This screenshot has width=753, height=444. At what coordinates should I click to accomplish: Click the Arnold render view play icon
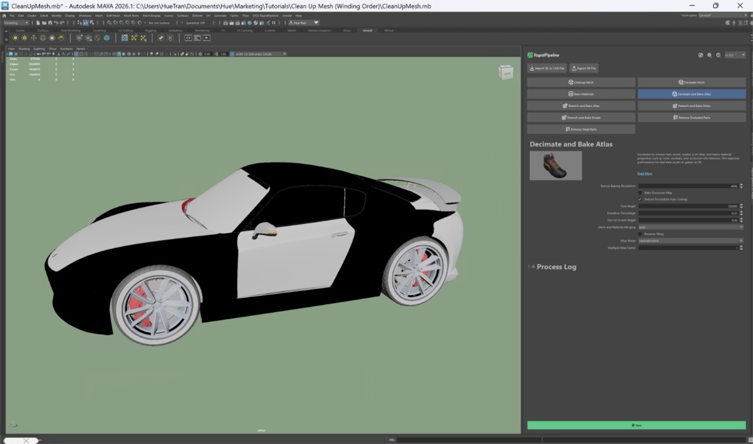pyautogui.click(x=206, y=38)
